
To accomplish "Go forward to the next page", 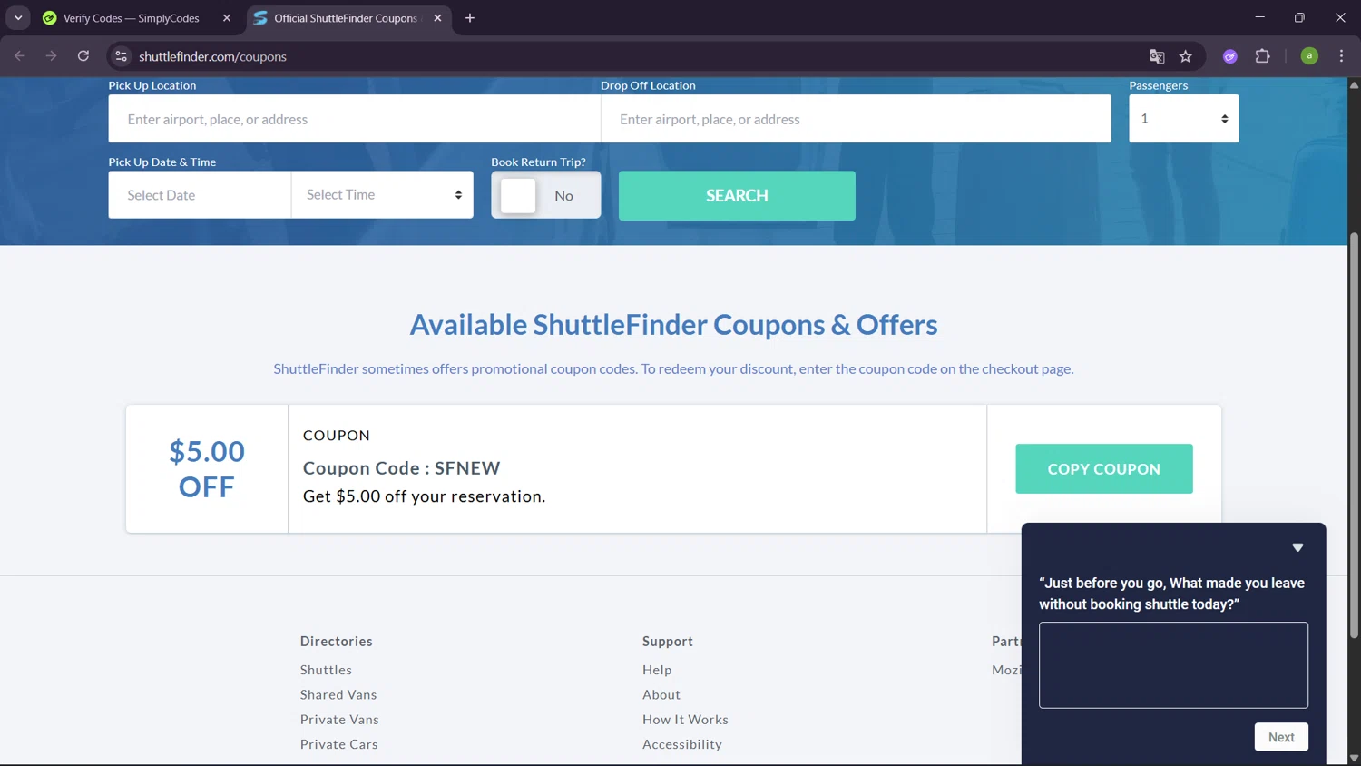I will click(x=52, y=56).
